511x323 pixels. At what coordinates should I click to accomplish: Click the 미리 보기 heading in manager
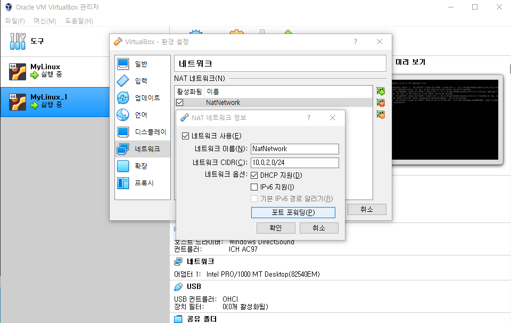tap(410, 62)
